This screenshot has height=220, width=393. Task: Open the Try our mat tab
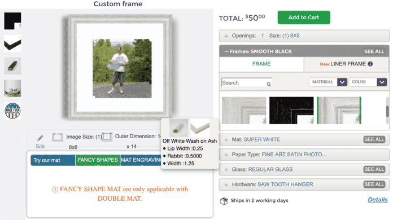53,160
